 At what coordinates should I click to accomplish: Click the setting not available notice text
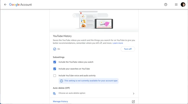(90, 81)
